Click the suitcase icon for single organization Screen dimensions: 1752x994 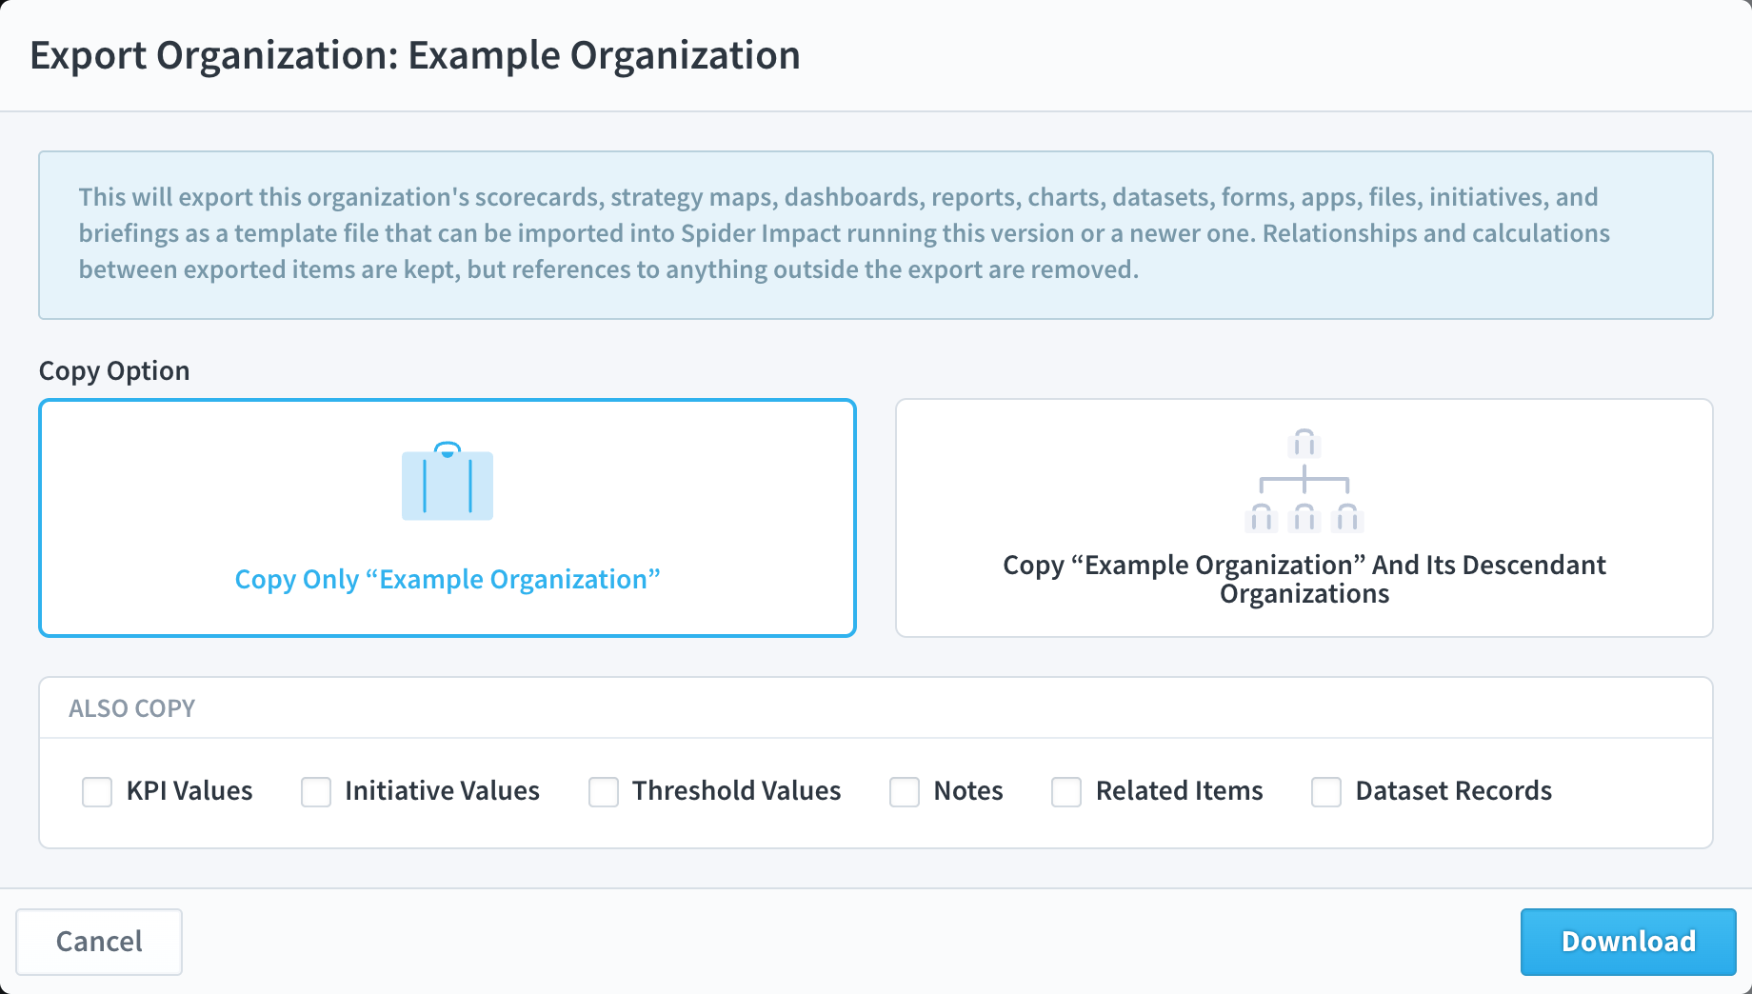[448, 481]
